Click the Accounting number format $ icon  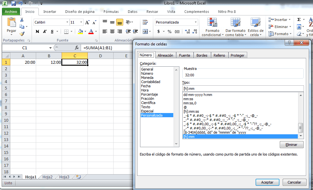click(158, 32)
